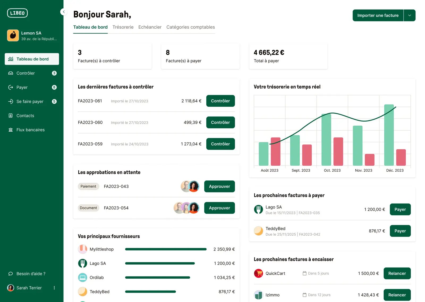
Task: Click the LIBEO logo in sidebar
Action: pos(17,13)
